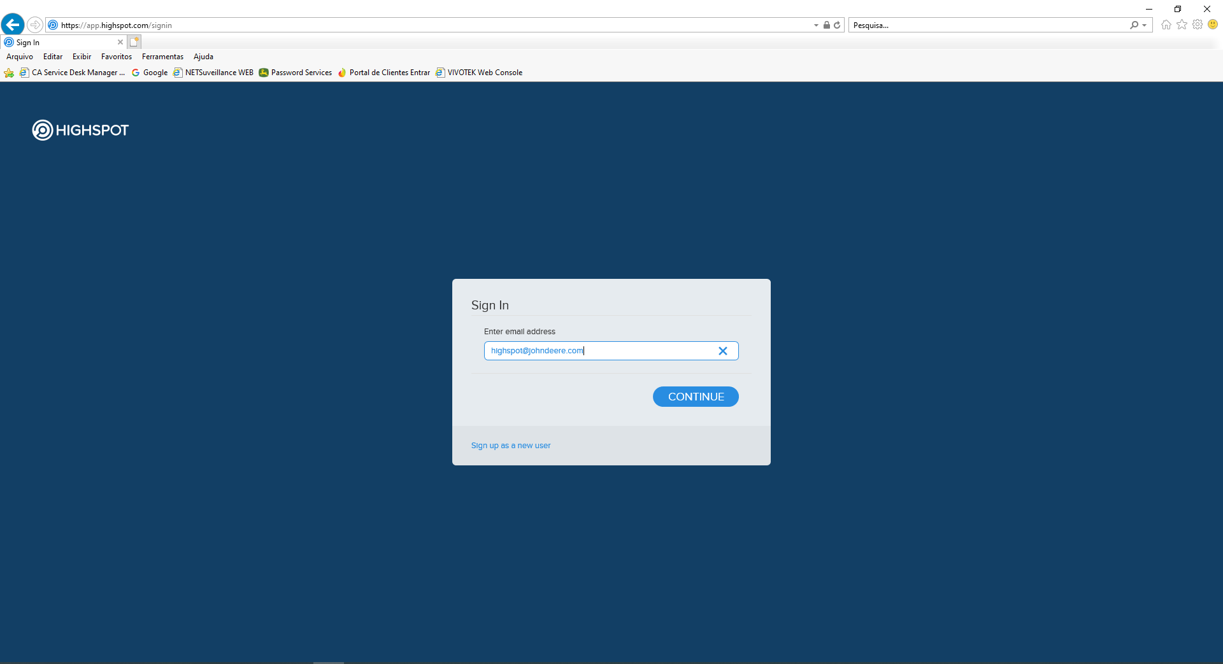The height and width of the screenshot is (664, 1223).
Task: Open Portal de Clientes Entrar bookmark
Action: 384,73
